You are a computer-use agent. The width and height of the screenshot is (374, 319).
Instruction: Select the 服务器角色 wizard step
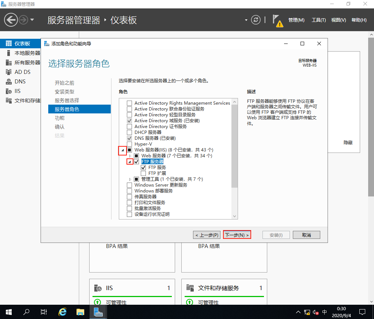pos(79,109)
